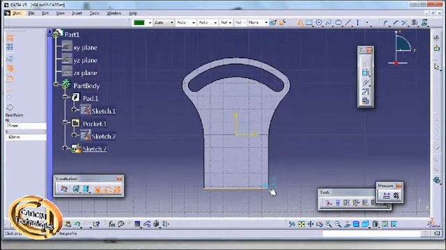Select the Mirror transformation tool
446x250 pixels.
tap(415, 23)
